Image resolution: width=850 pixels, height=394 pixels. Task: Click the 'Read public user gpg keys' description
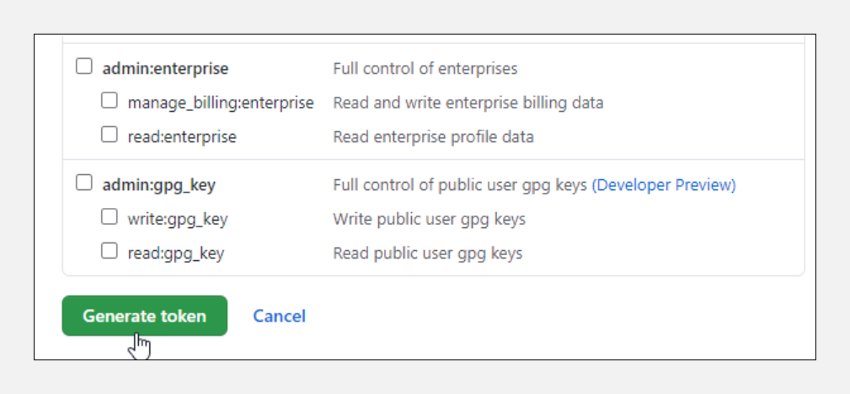click(x=427, y=253)
